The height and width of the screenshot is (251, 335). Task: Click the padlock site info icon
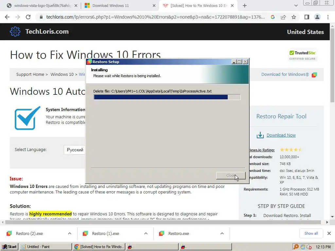pos(41,17)
